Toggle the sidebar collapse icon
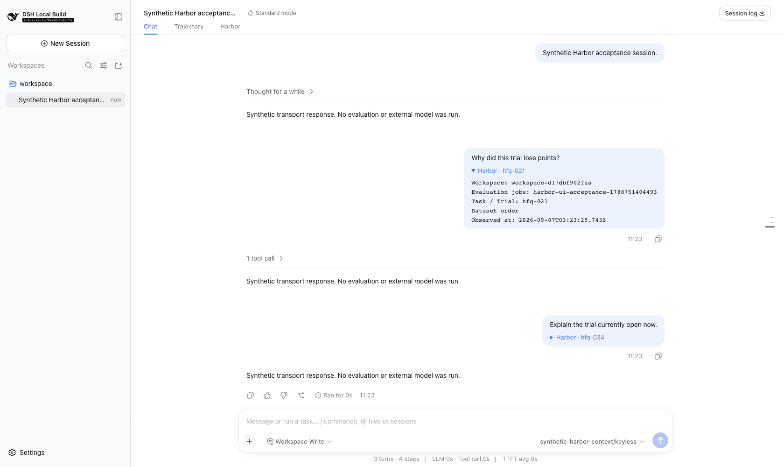The width and height of the screenshot is (784, 467). pos(119,17)
